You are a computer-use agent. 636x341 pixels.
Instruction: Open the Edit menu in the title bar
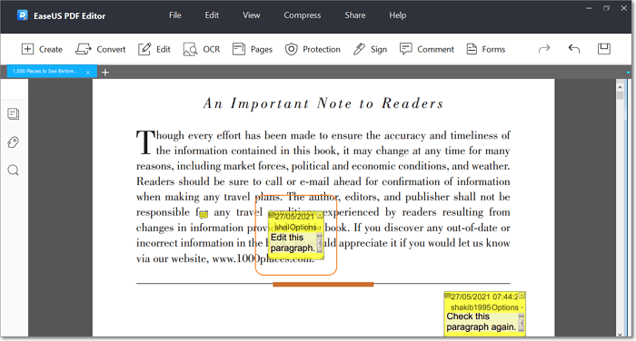(212, 15)
